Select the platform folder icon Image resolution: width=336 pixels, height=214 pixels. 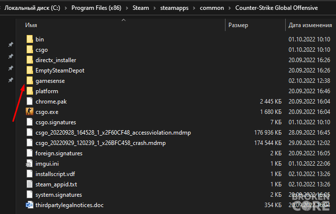click(30, 91)
